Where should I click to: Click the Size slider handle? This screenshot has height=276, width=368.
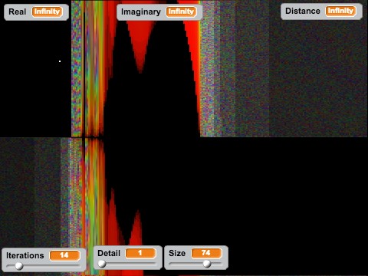(x=207, y=264)
